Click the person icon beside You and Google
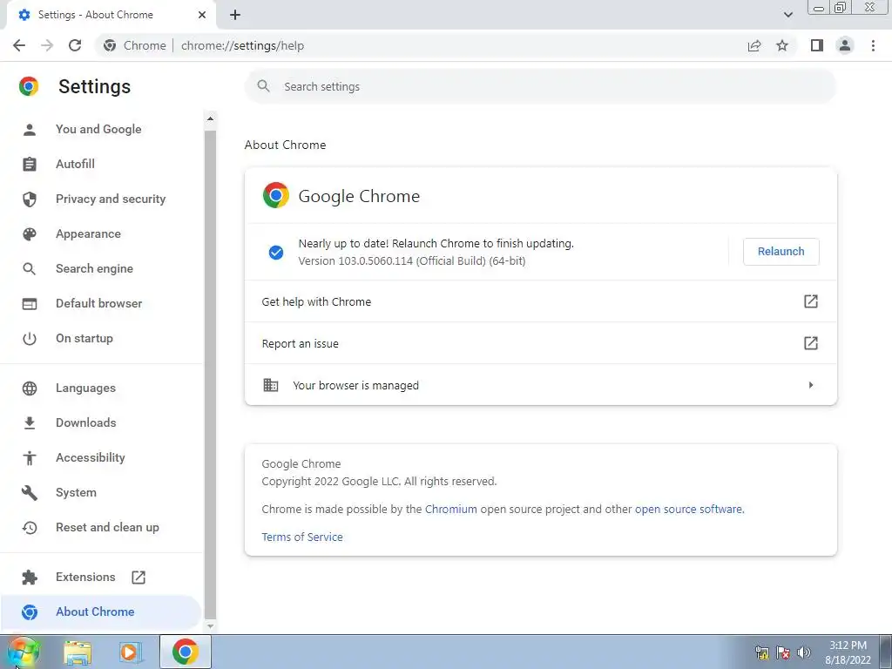The height and width of the screenshot is (669, 892). 30,129
